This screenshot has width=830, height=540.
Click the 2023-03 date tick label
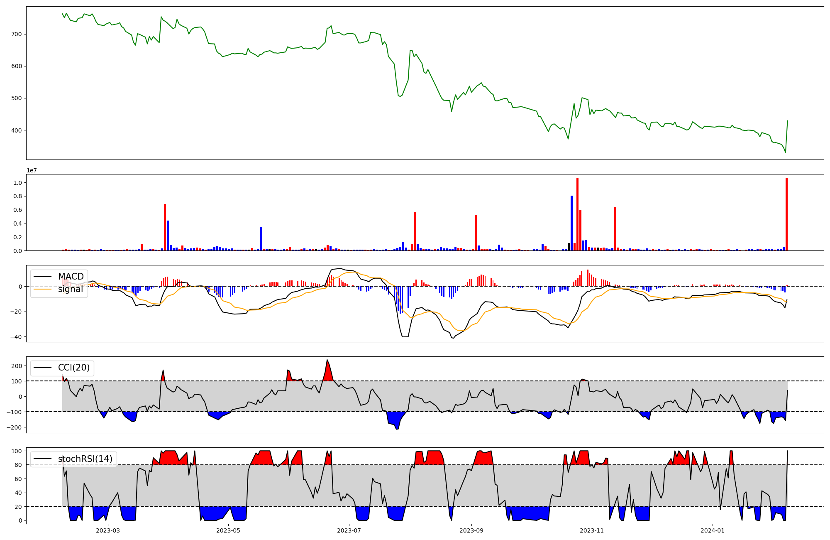pos(108,530)
